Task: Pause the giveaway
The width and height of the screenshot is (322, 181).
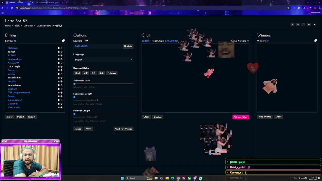Action: (x=78, y=129)
